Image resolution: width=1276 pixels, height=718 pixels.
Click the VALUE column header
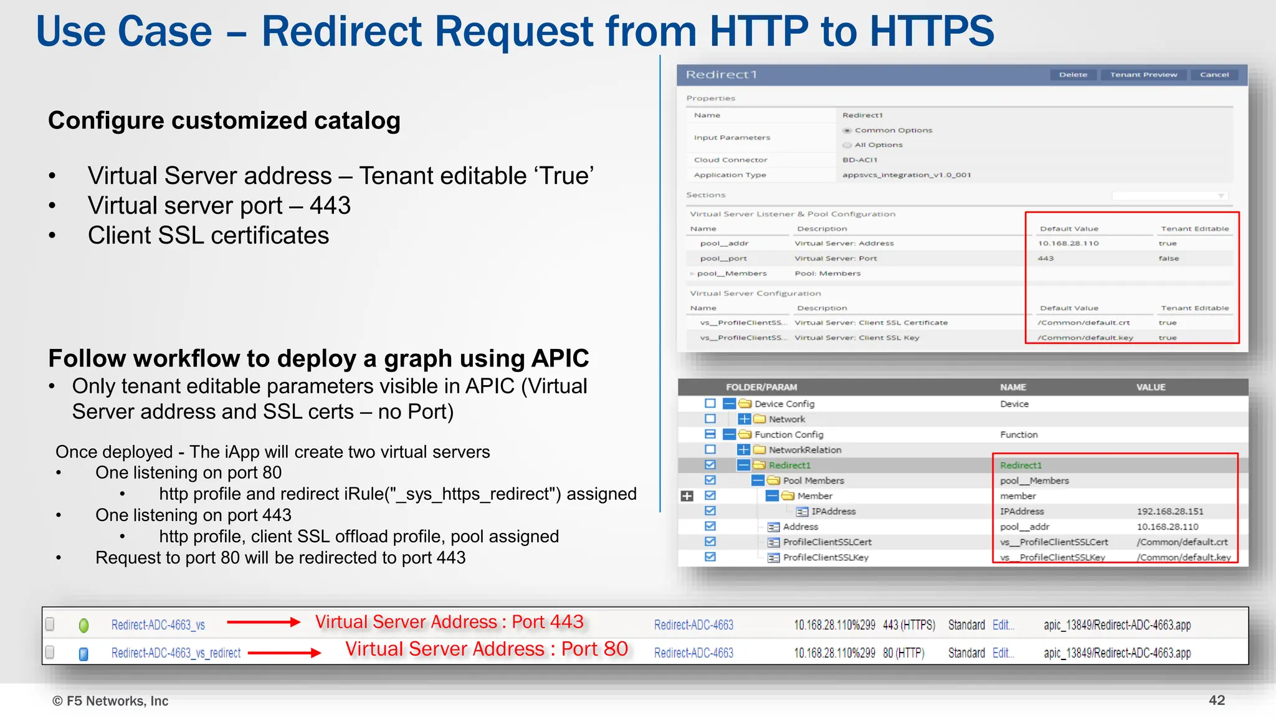pos(1151,387)
